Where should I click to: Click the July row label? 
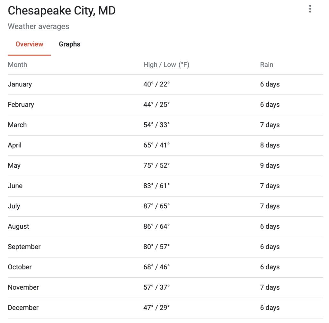[14, 206]
